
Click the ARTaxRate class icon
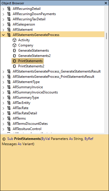[9, 108]
